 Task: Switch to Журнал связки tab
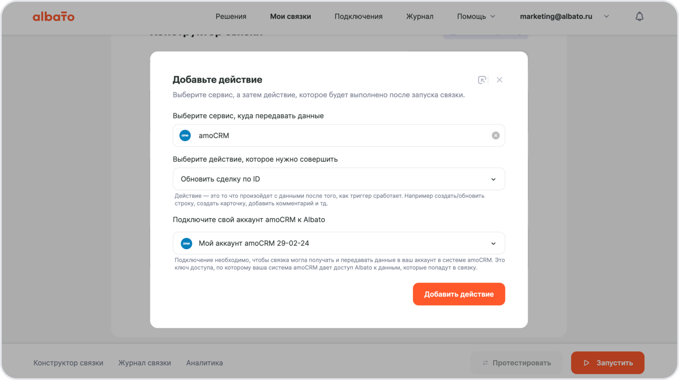pyautogui.click(x=145, y=363)
